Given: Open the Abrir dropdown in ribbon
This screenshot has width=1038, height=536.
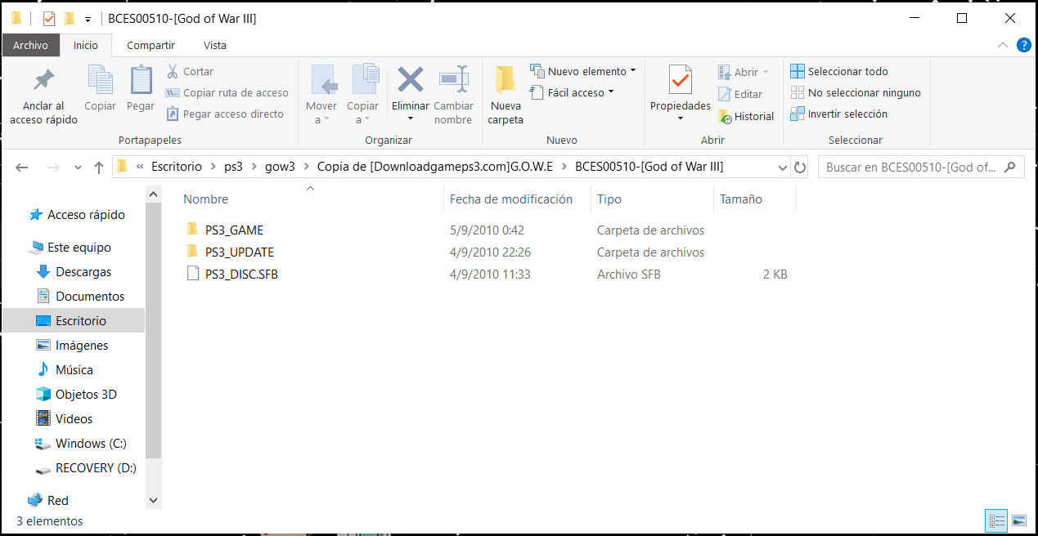Looking at the screenshot, I should pos(744,72).
